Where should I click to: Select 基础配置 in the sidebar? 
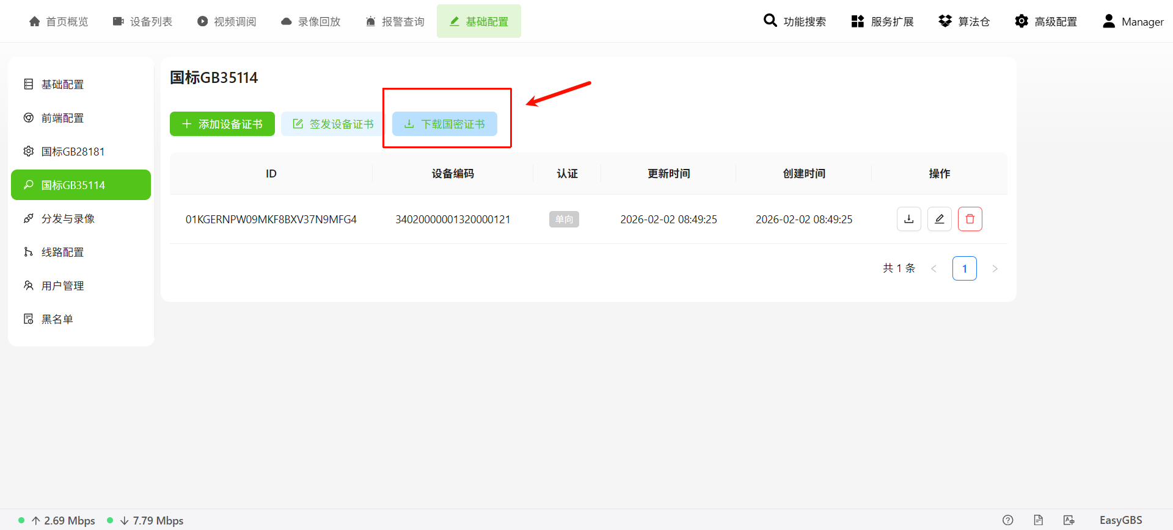[x=81, y=84]
